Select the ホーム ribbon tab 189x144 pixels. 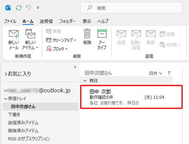tap(28, 21)
